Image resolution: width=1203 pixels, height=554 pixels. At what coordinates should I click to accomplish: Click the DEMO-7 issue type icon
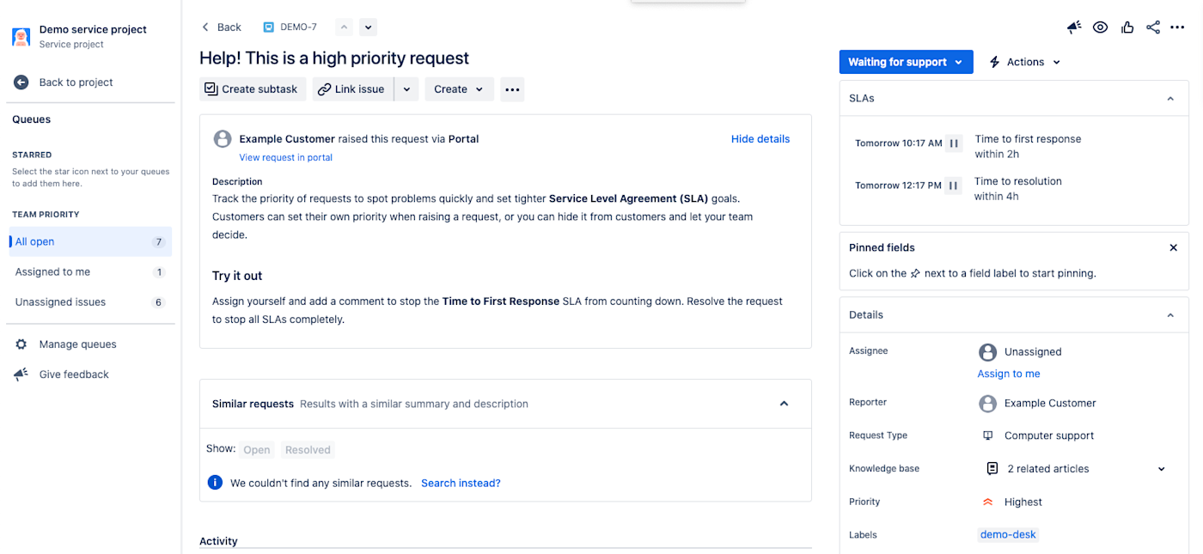click(x=269, y=27)
